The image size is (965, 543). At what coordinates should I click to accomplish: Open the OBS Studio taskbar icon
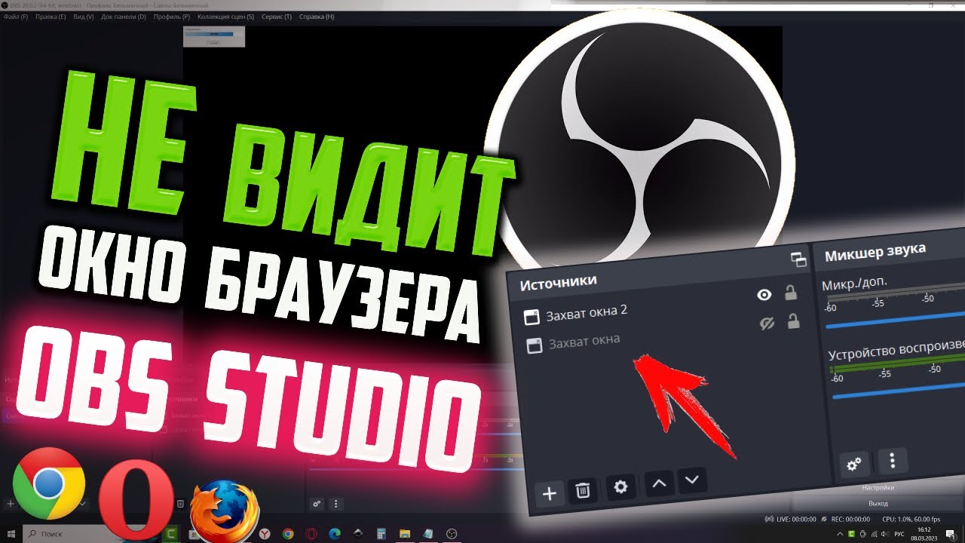pos(452,534)
